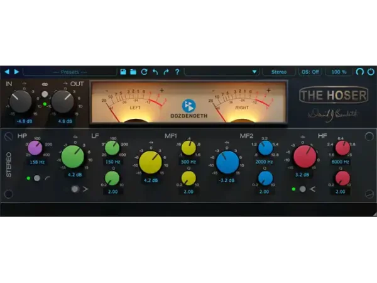Viewport: 377px width, 283px height.
Task: Click the IN gain knob
Action: coord(21,101)
